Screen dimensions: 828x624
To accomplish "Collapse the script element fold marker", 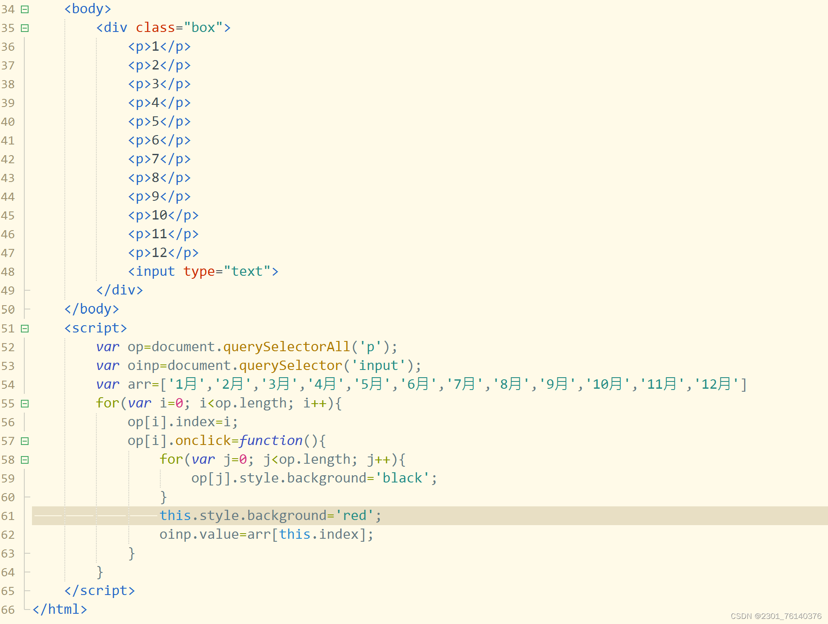I will pos(24,328).
